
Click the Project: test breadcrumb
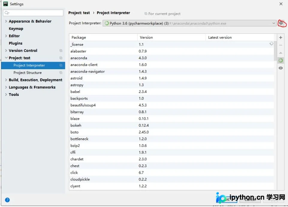pyautogui.click(x=79, y=13)
